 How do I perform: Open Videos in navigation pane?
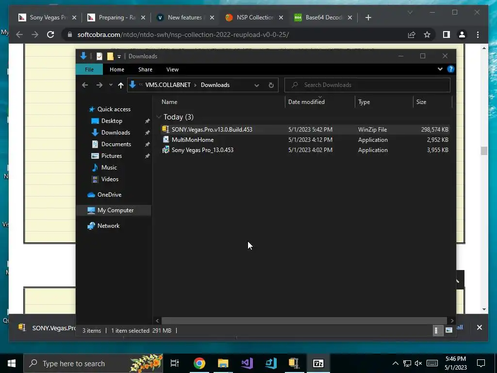click(110, 179)
